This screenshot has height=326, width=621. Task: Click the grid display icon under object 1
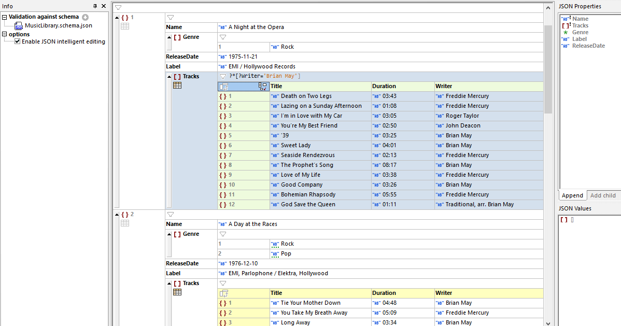click(x=125, y=26)
